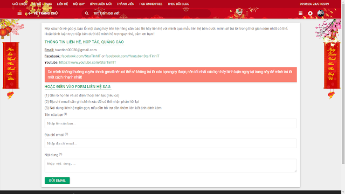Image resolution: width=345 pixels, height=194 pixels.
Task: Open THÀNH VIÊN menu item
Action: coord(126,4)
